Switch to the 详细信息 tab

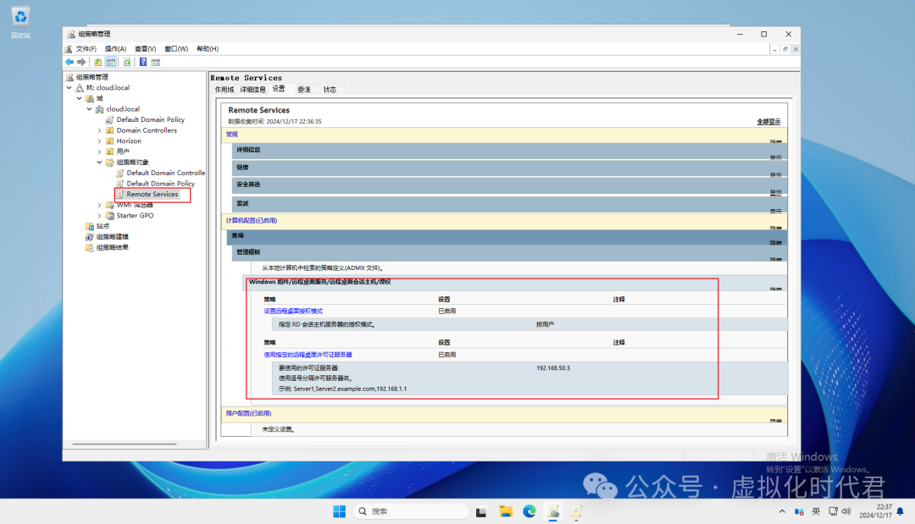(x=252, y=90)
